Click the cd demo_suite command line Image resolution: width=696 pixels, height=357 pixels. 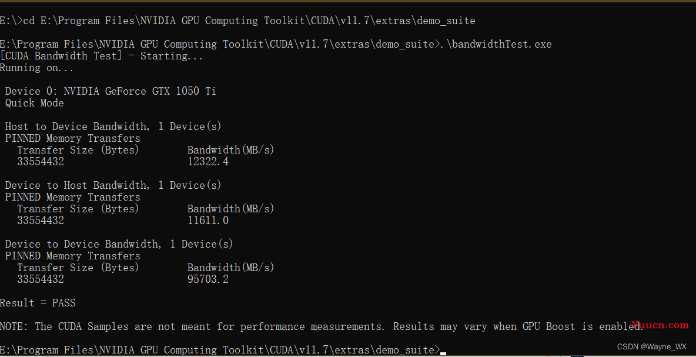pyautogui.click(x=237, y=21)
